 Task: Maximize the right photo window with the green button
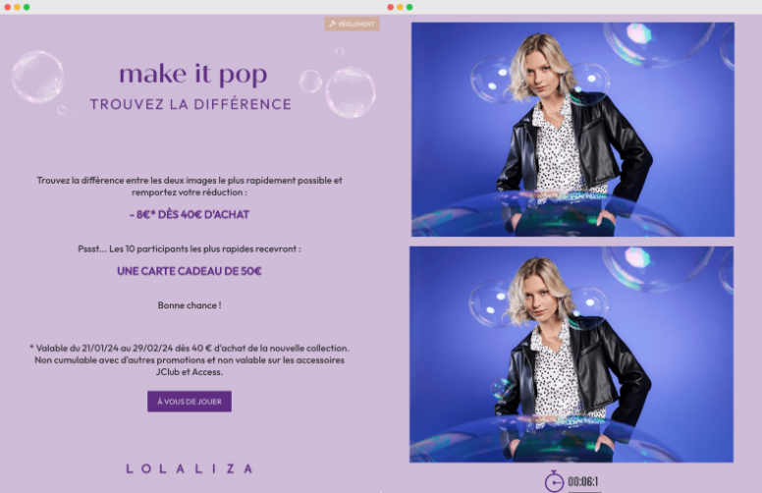(409, 7)
